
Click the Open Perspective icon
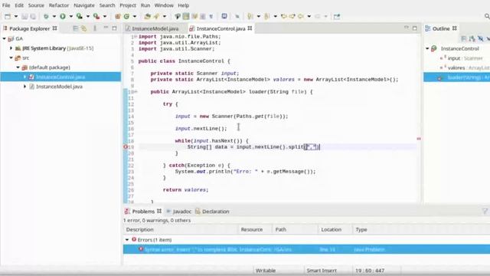(x=337, y=16)
